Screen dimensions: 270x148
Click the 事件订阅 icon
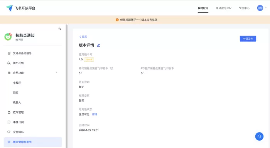pyautogui.click(x=9, y=122)
